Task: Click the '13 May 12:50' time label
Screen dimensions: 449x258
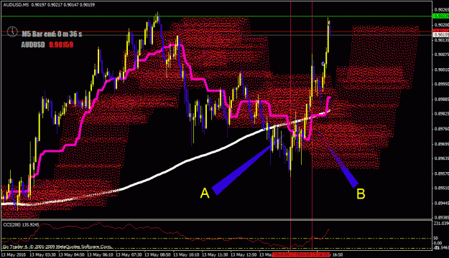Action: (244, 254)
